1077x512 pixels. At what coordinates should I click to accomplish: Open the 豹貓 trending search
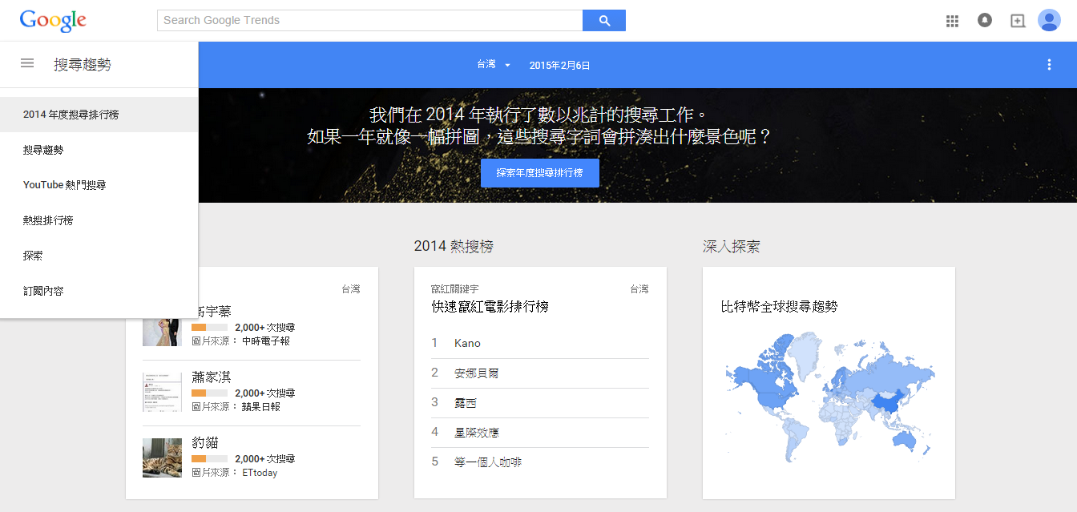pos(205,443)
